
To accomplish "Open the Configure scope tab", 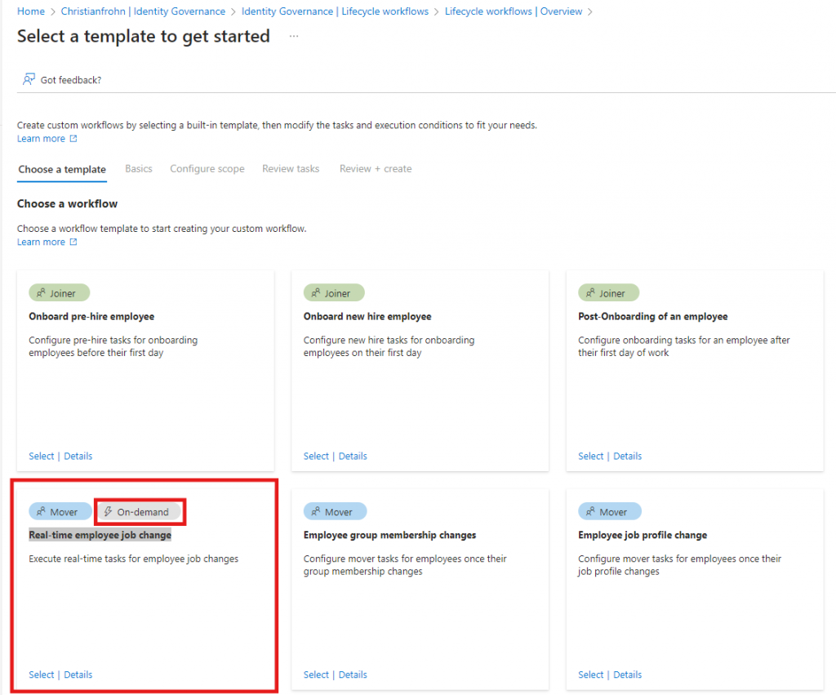I will point(207,169).
